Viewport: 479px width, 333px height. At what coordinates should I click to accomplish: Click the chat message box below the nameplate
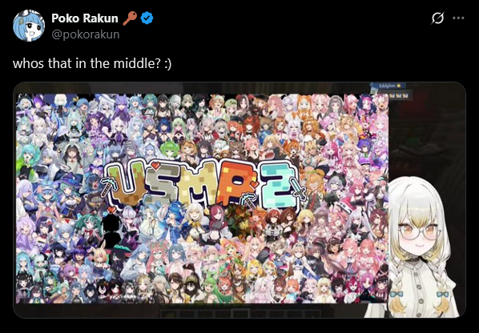coord(399,96)
